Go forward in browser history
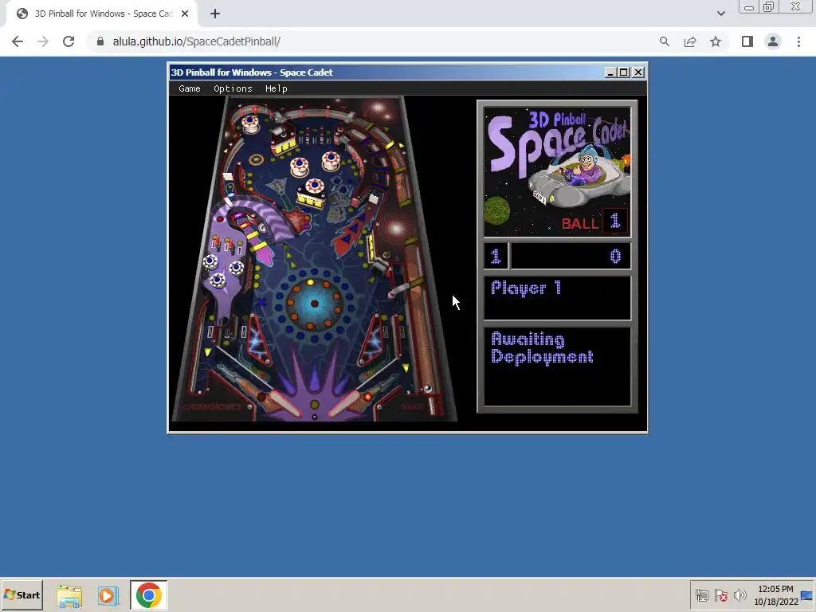 pyautogui.click(x=43, y=41)
